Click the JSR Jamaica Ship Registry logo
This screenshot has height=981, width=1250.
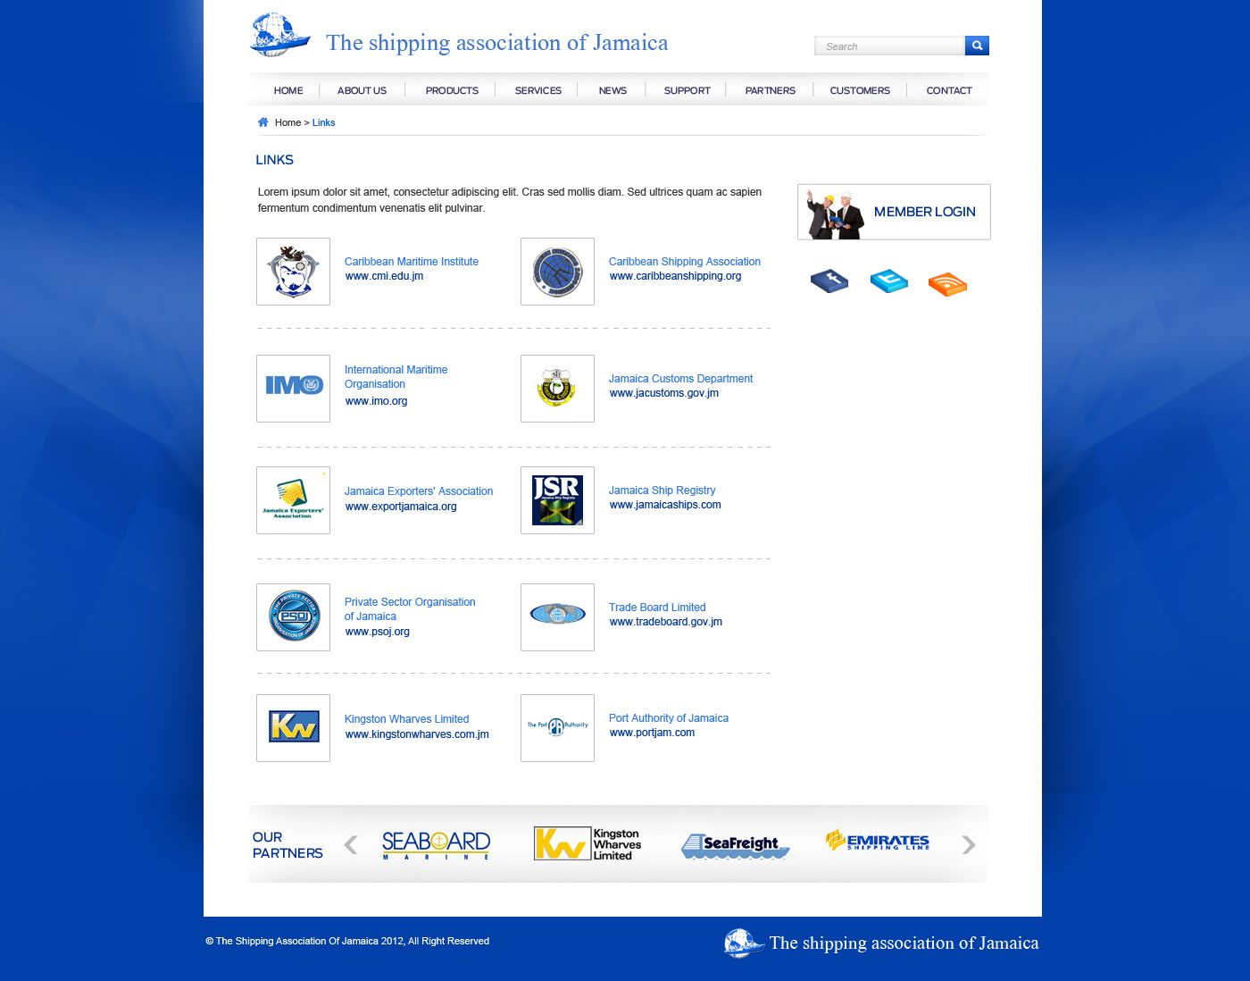(x=557, y=500)
